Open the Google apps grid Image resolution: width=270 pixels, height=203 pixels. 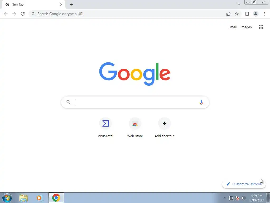(261, 27)
